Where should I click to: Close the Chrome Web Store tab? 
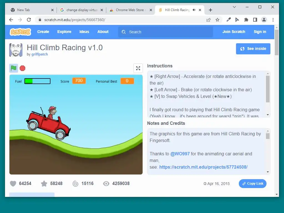click(x=151, y=10)
